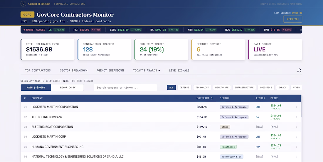Viewport: 323px width, 162px height.
Task: Click the Data Source LIVE card
Action: click(275, 49)
